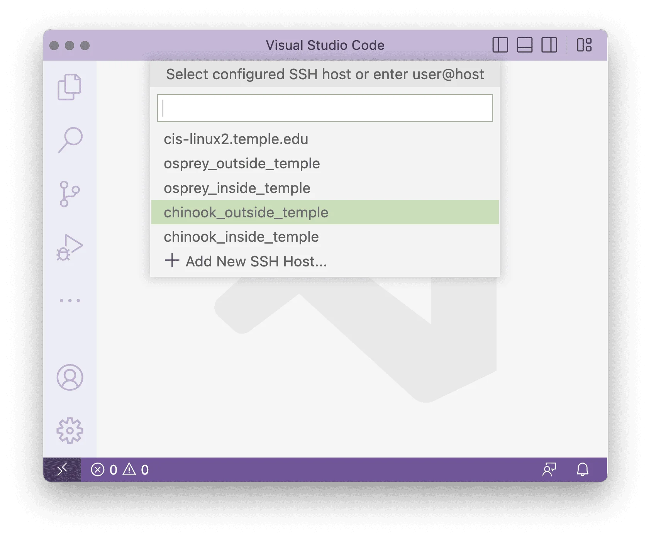Toggle the bottom panel layout
Screen dimensions: 651x539
524,45
